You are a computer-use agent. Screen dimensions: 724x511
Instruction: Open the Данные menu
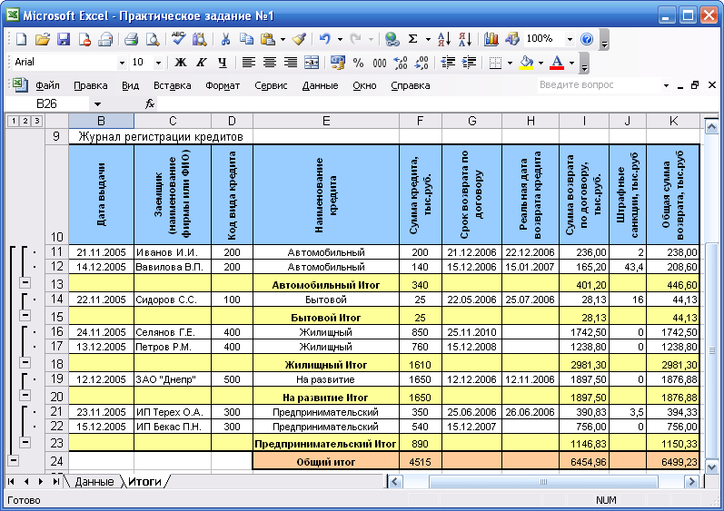click(x=320, y=86)
